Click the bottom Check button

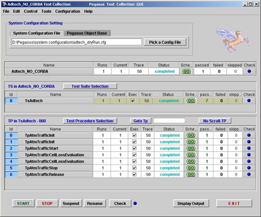(120, 203)
